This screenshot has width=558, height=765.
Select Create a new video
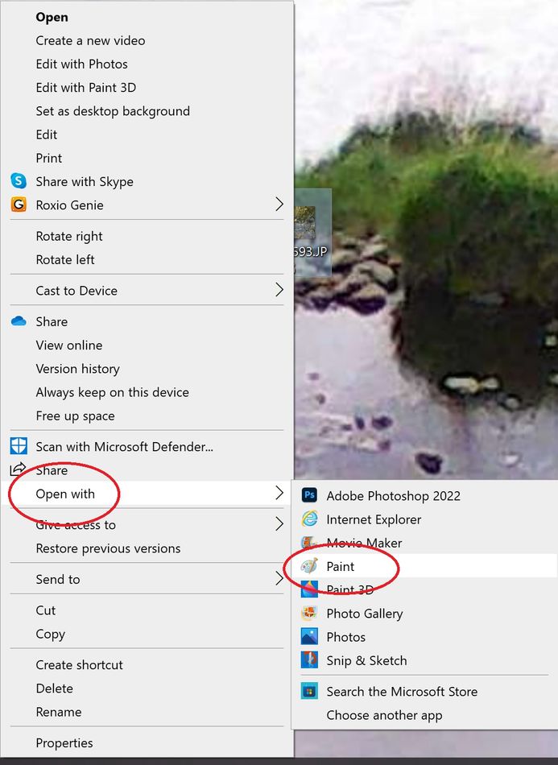coord(90,40)
